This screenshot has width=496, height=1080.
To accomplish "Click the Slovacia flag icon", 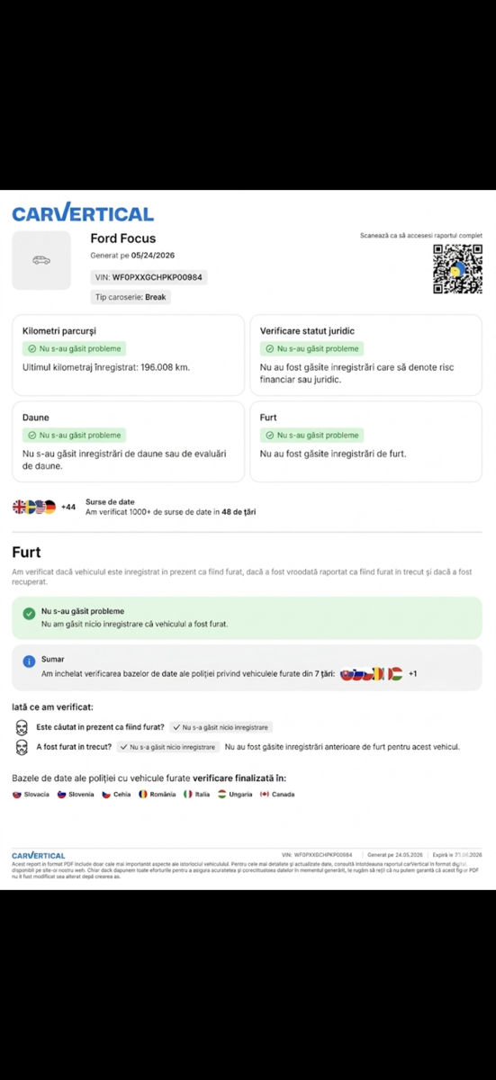I will (x=17, y=795).
